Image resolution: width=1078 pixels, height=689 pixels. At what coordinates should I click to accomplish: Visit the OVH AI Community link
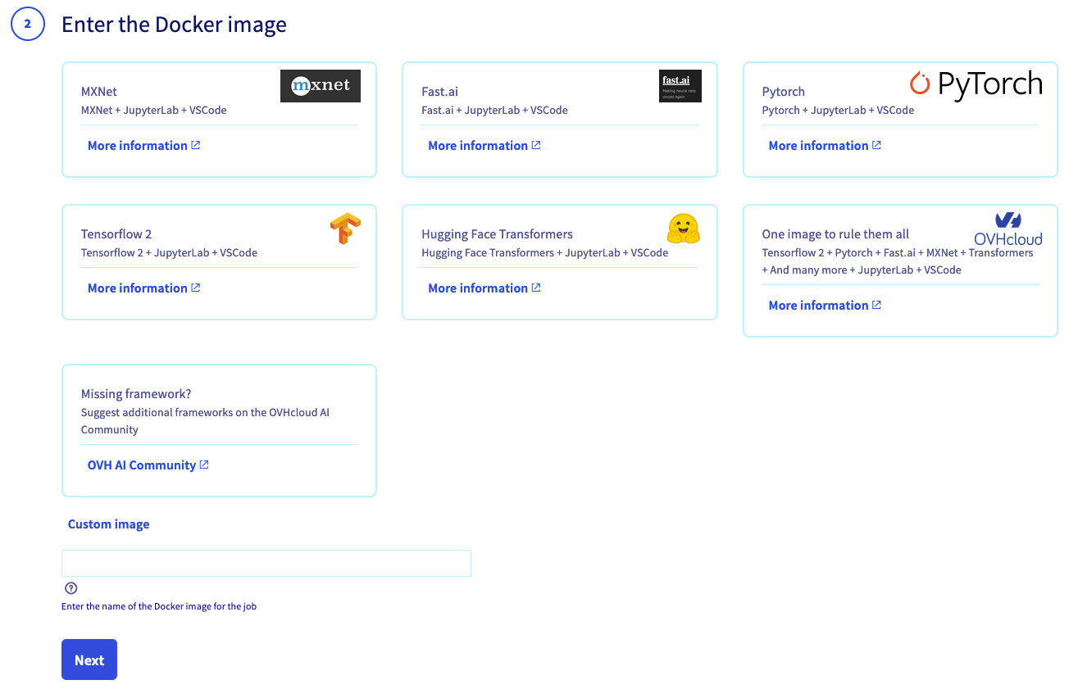(148, 465)
